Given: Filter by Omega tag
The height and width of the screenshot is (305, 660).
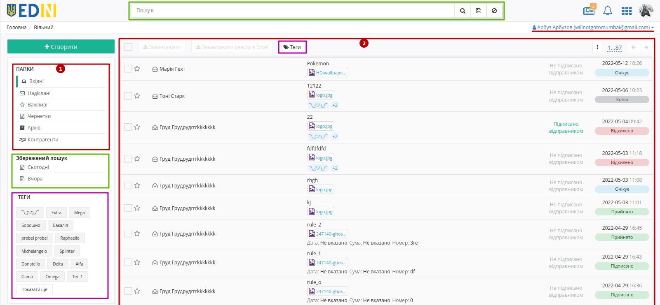Looking at the screenshot, I should (x=52, y=277).
